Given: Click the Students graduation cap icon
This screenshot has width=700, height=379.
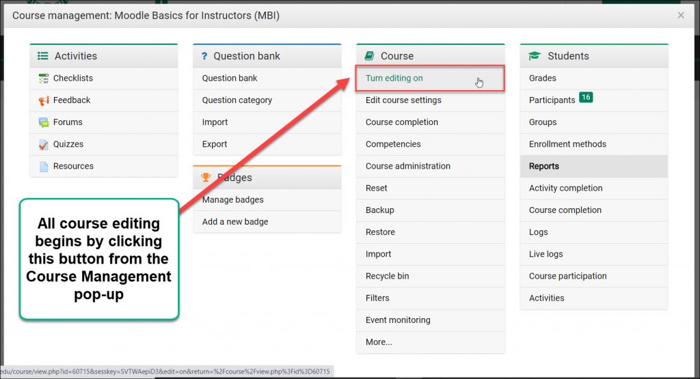Looking at the screenshot, I should click(535, 56).
